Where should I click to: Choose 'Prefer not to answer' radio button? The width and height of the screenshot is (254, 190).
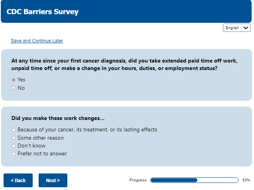(14, 154)
